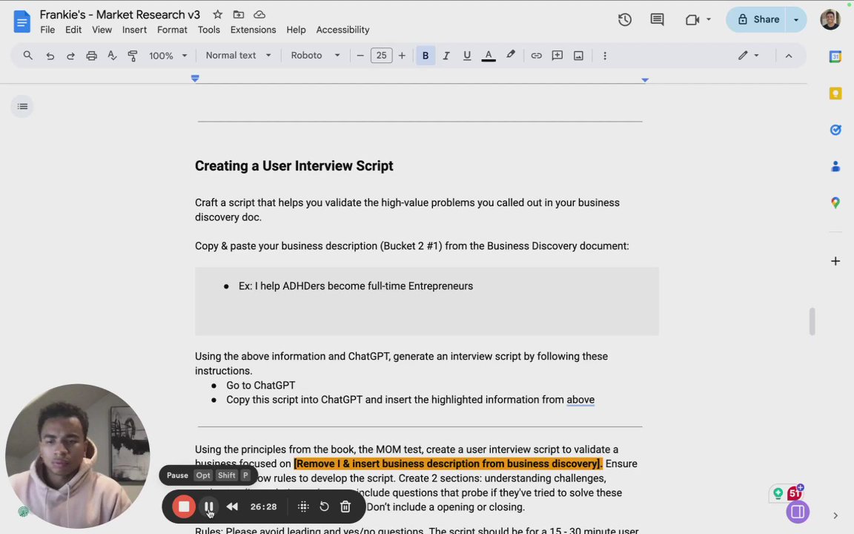Open the Format menu

(172, 30)
